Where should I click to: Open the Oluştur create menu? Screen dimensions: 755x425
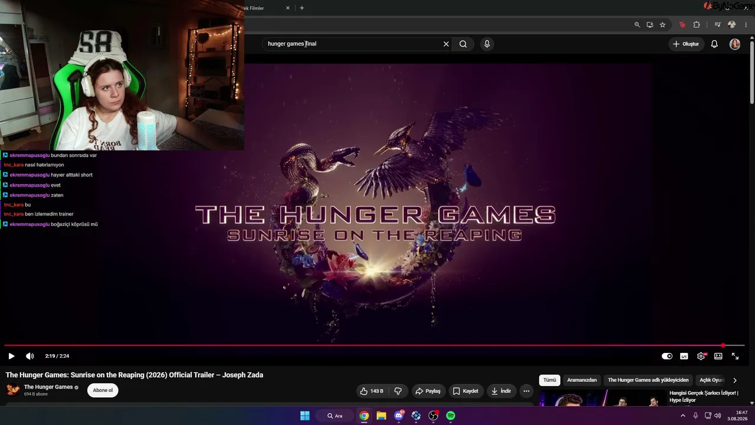click(686, 44)
